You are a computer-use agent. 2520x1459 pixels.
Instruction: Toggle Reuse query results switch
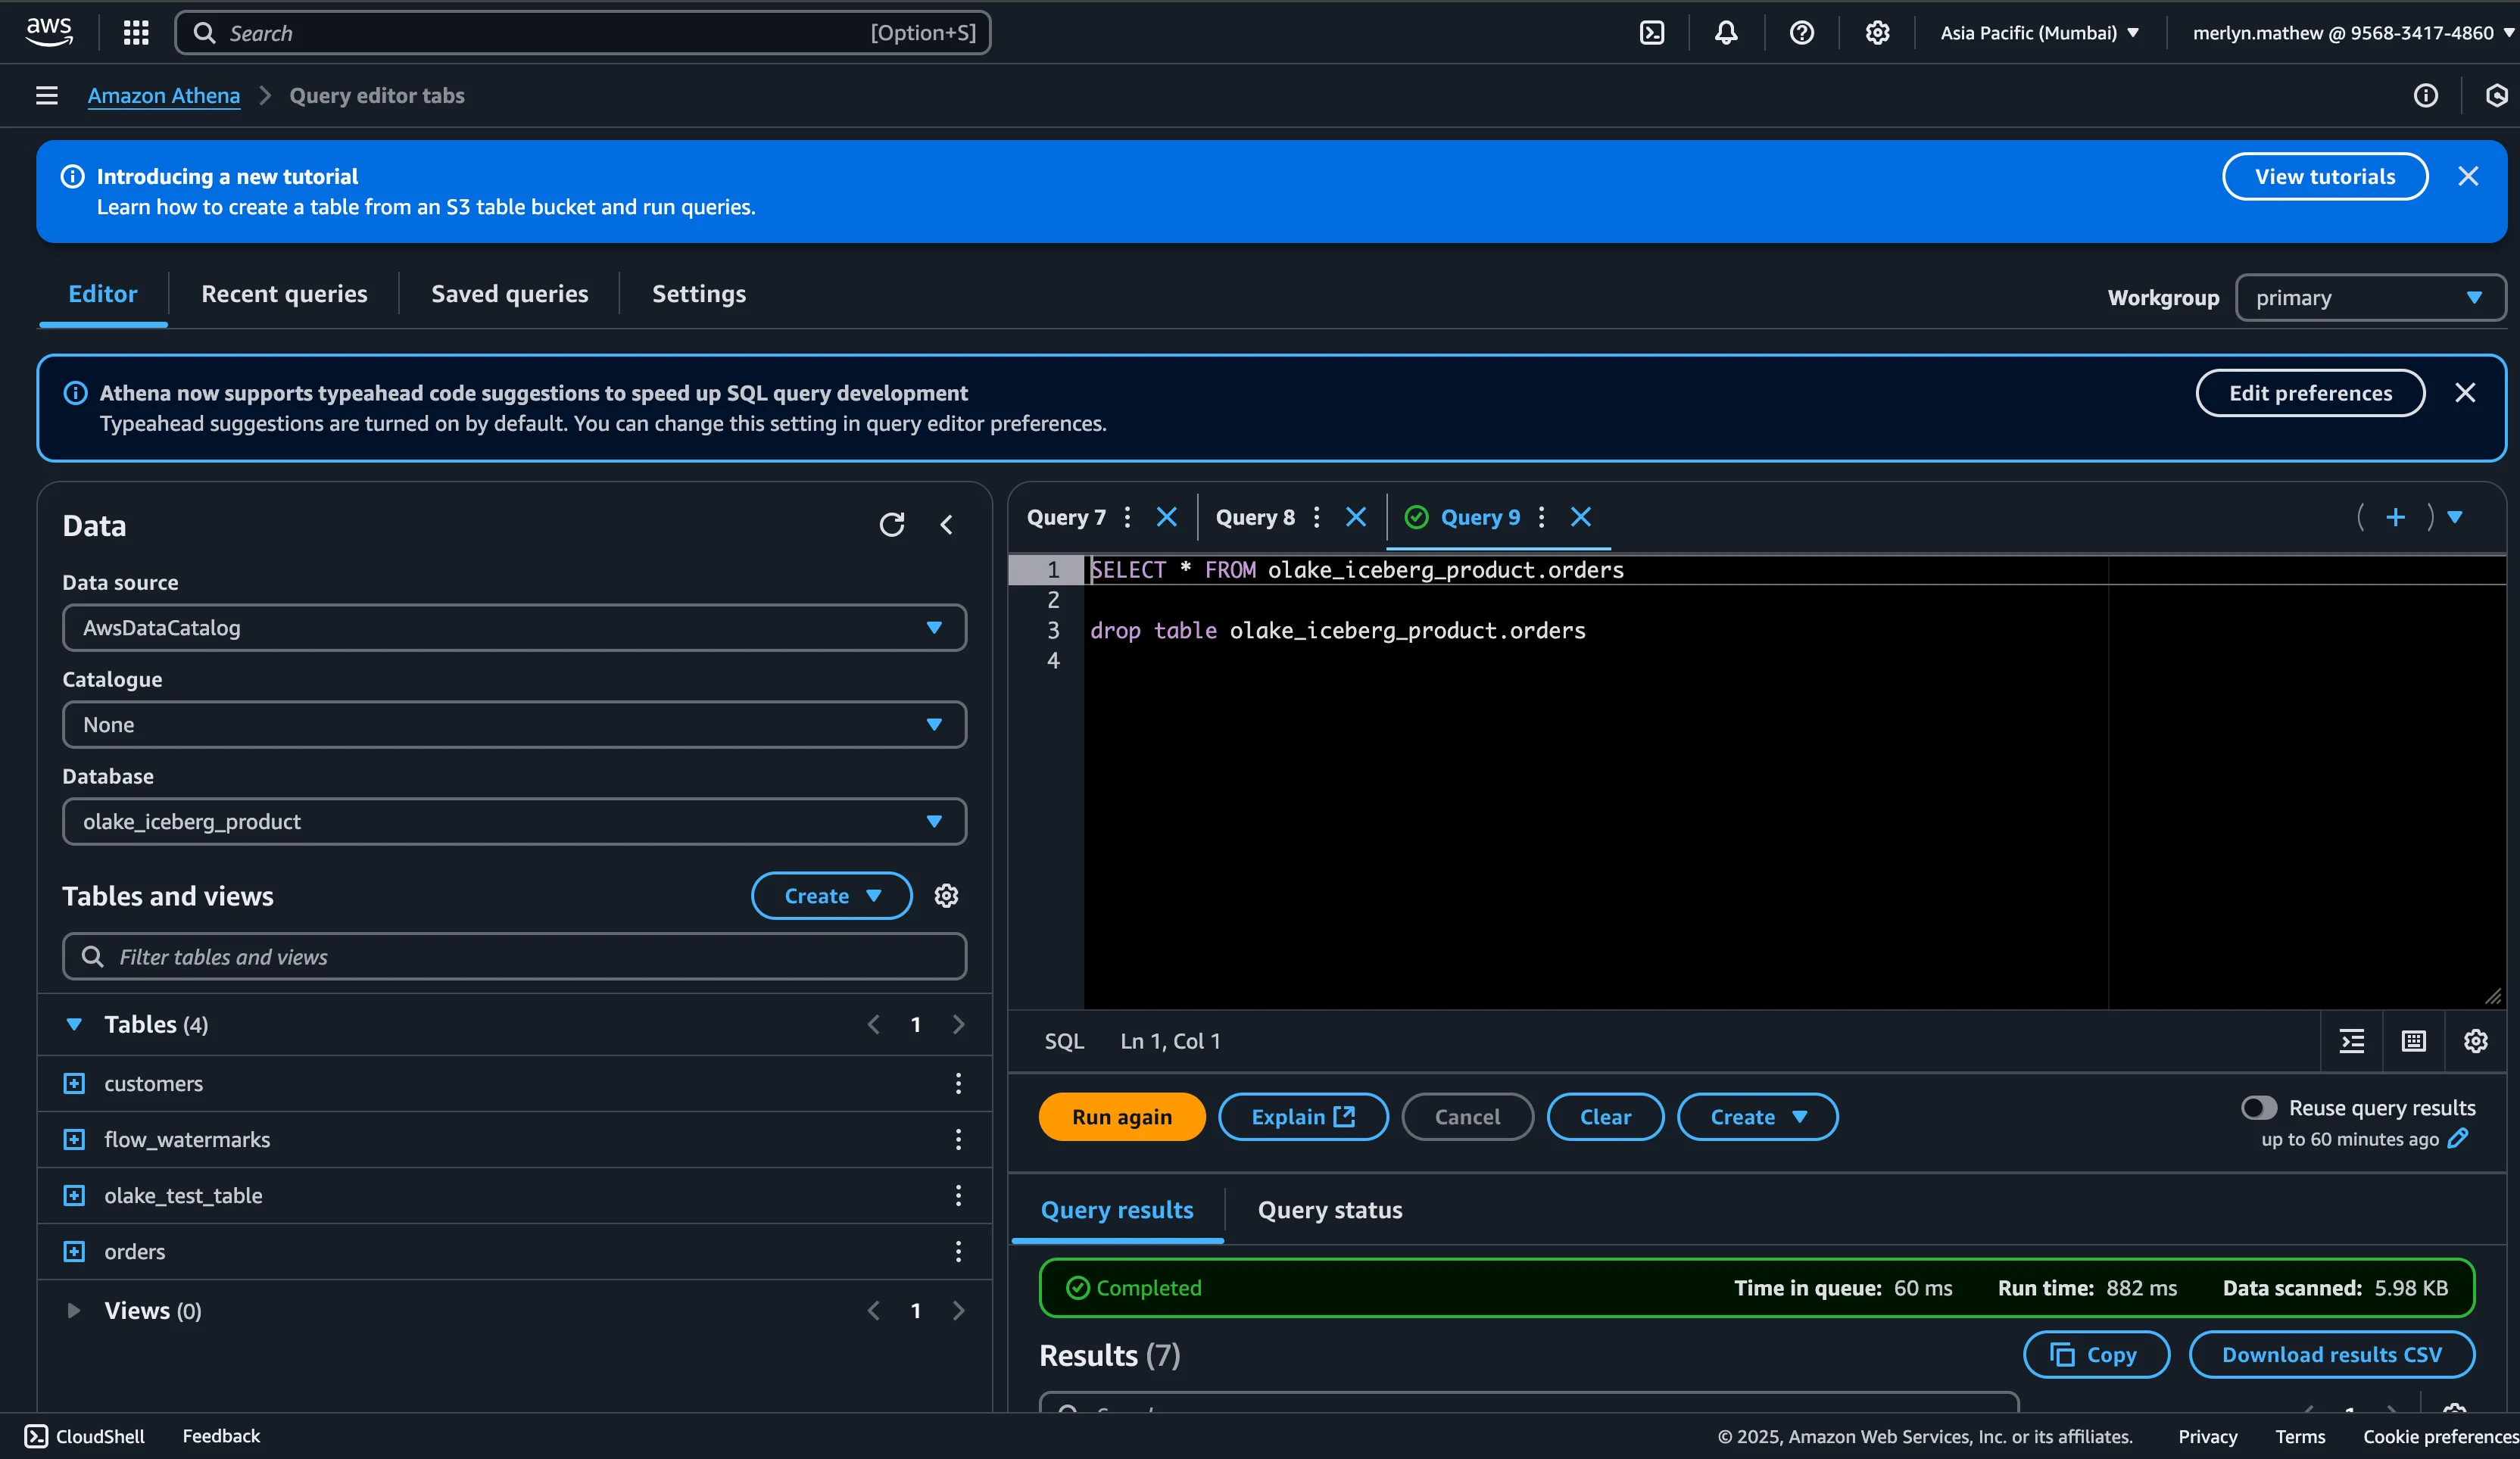tap(2258, 1108)
